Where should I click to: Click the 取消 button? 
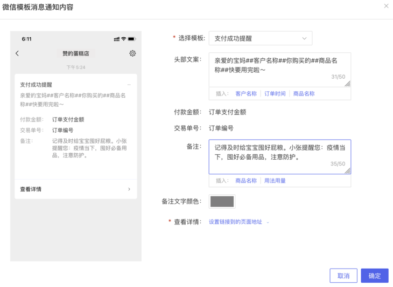tap(343, 276)
